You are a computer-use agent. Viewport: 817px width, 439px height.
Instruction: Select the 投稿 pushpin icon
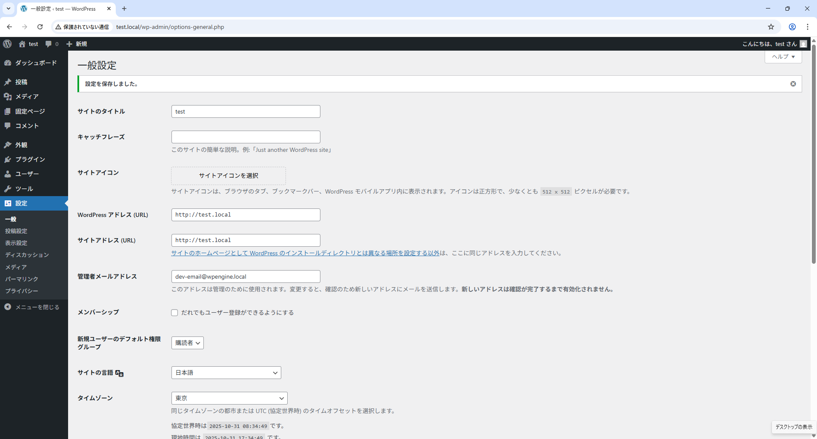click(8, 82)
